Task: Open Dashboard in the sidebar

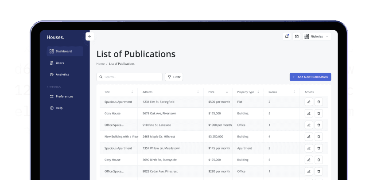Action: 65,51
